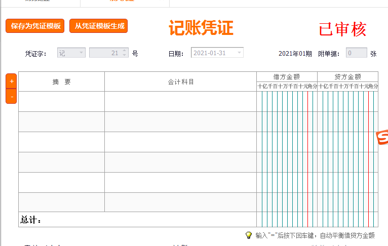The width and height of the screenshot is (388, 246).
Task: Click the 附单据 attachment count field
Action: point(356,53)
